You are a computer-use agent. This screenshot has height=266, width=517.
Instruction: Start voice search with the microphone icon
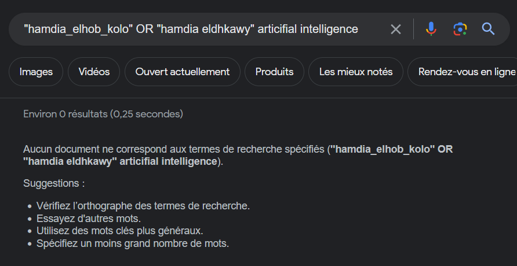[x=431, y=29]
